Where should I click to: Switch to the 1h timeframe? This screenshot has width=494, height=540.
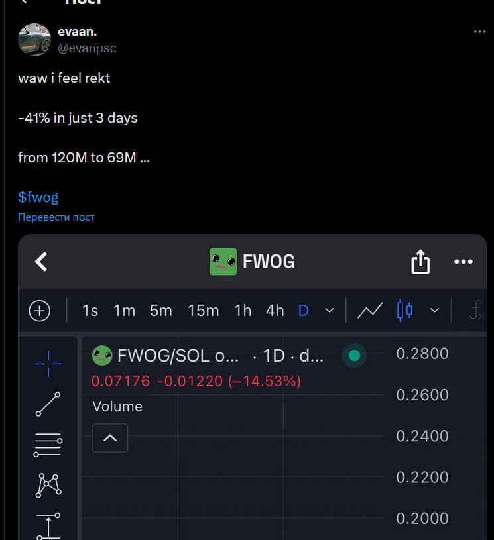243,311
